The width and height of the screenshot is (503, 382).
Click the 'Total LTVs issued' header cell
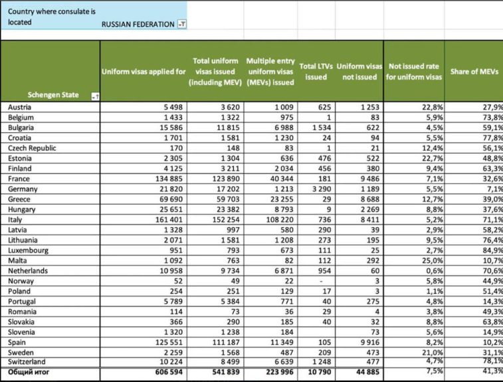[316, 71]
